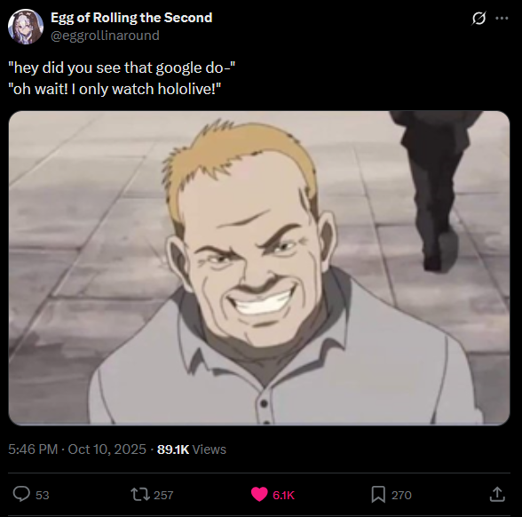This screenshot has width=522, height=517.
Task: Click the 257 reposts count
Action: point(163,495)
